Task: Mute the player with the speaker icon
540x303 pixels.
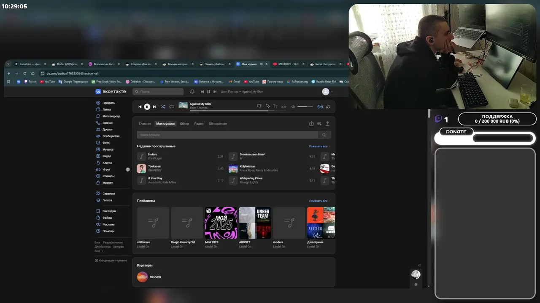Action: 293,107
